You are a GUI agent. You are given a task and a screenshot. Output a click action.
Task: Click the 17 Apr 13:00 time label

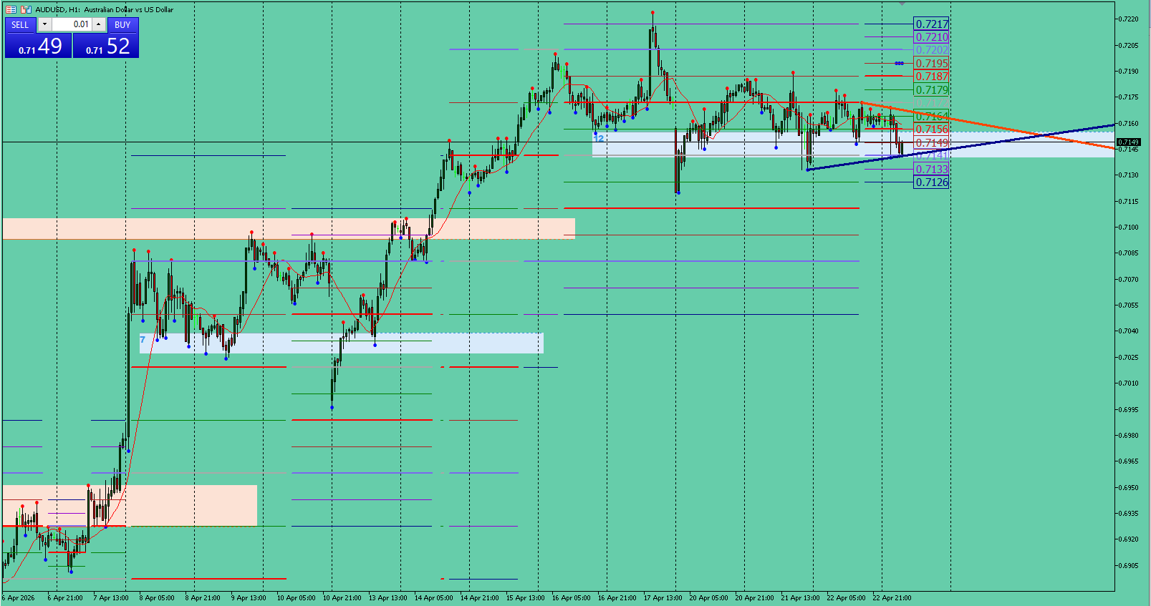click(663, 597)
